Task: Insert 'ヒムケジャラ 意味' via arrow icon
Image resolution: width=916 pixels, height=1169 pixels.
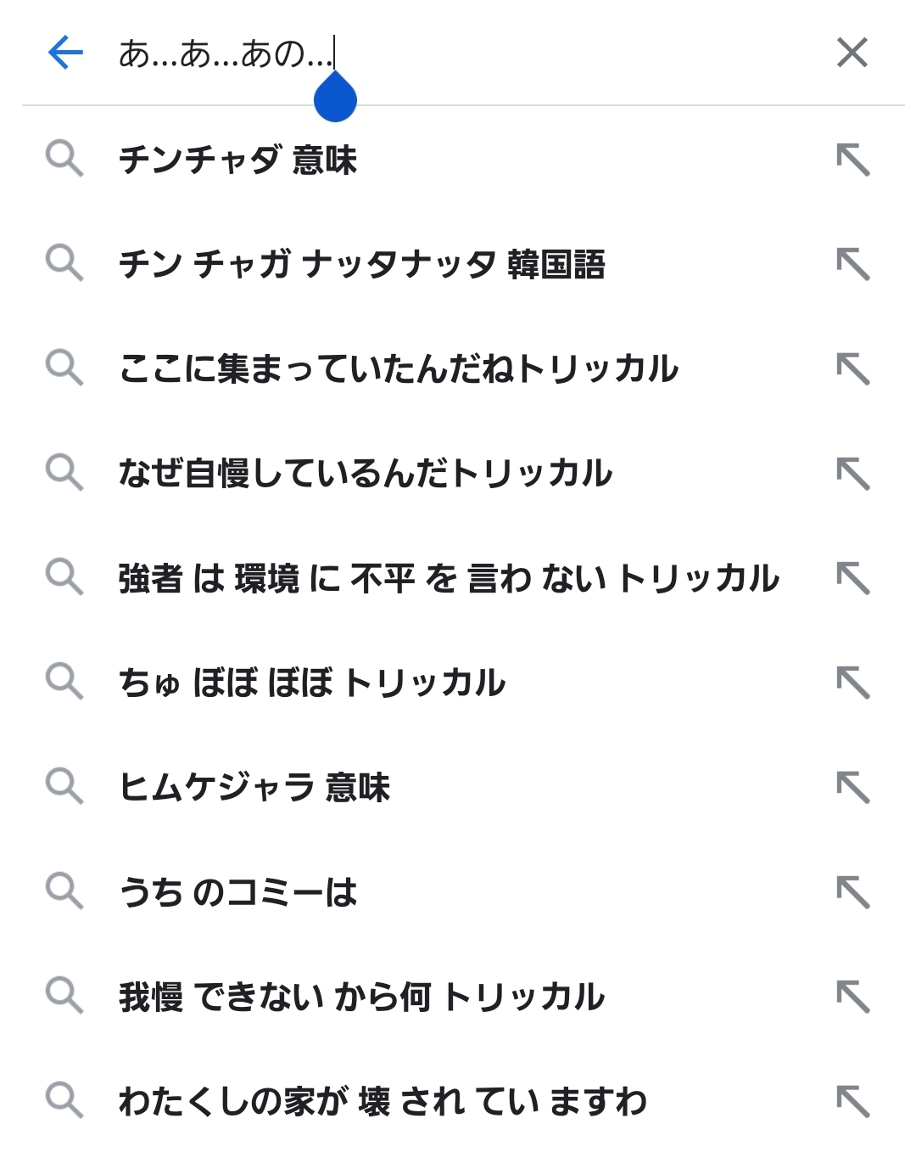Action: point(852,787)
